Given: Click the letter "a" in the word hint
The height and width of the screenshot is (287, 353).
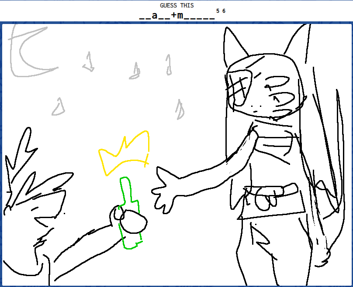Looking at the screenshot, I should 154,16.
